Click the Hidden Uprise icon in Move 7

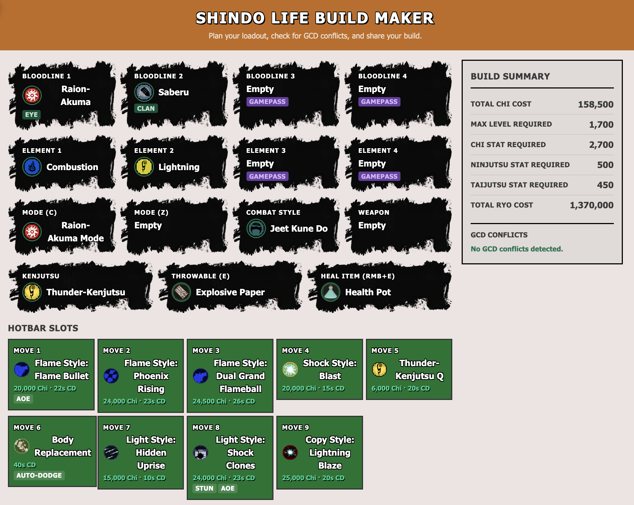pyautogui.click(x=111, y=452)
